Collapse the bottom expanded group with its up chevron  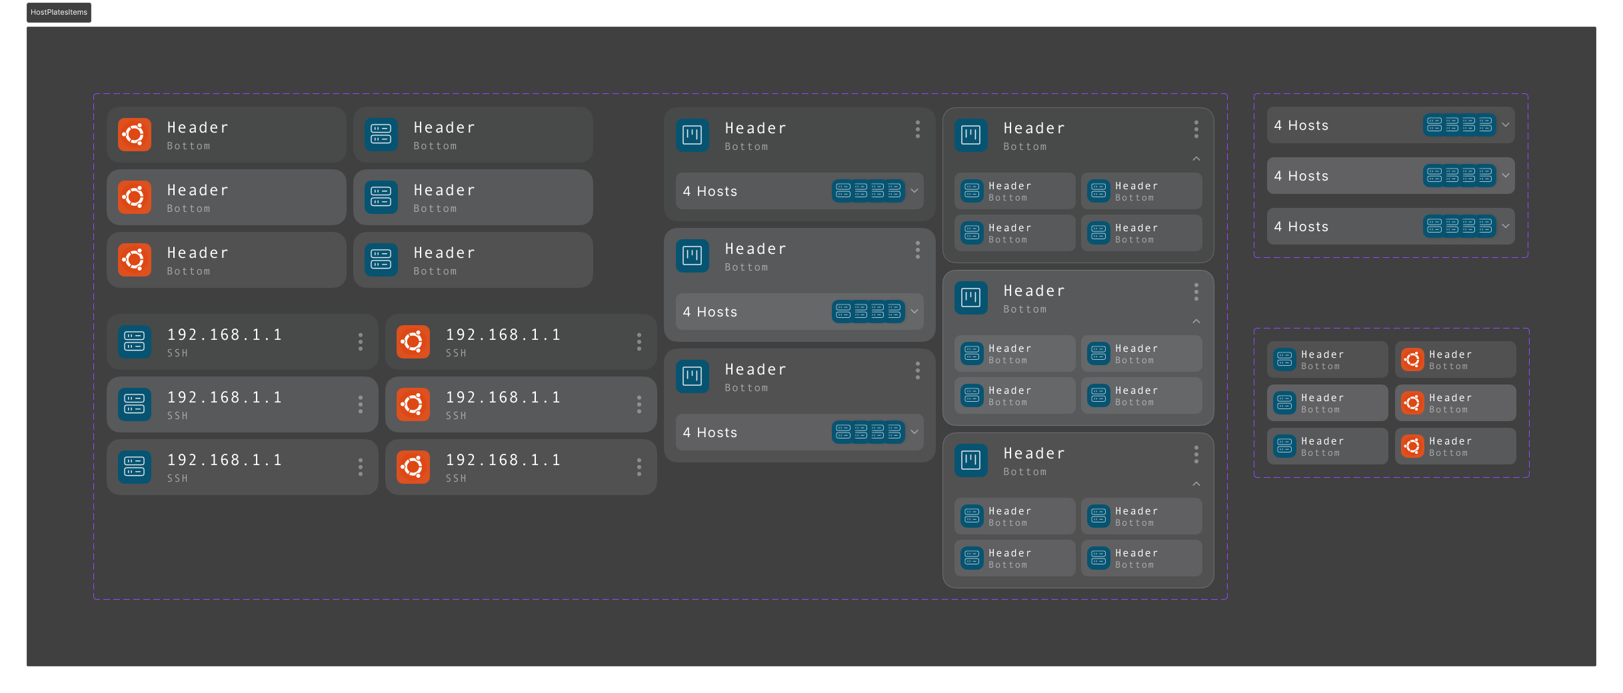[1196, 484]
